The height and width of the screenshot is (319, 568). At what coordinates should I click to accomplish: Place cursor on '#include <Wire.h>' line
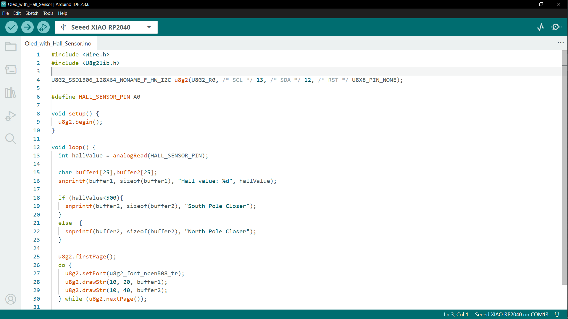(x=80, y=55)
